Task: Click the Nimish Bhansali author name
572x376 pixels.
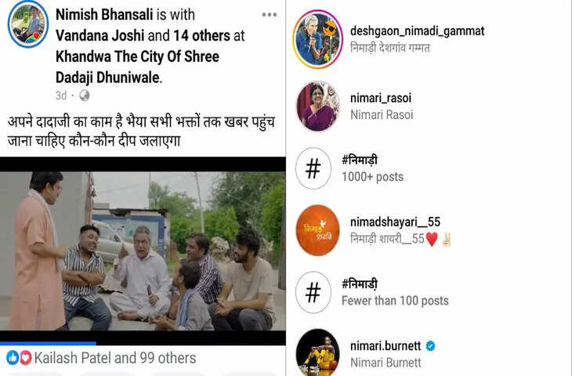Action: pyautogui.click(x=104, y=15)
